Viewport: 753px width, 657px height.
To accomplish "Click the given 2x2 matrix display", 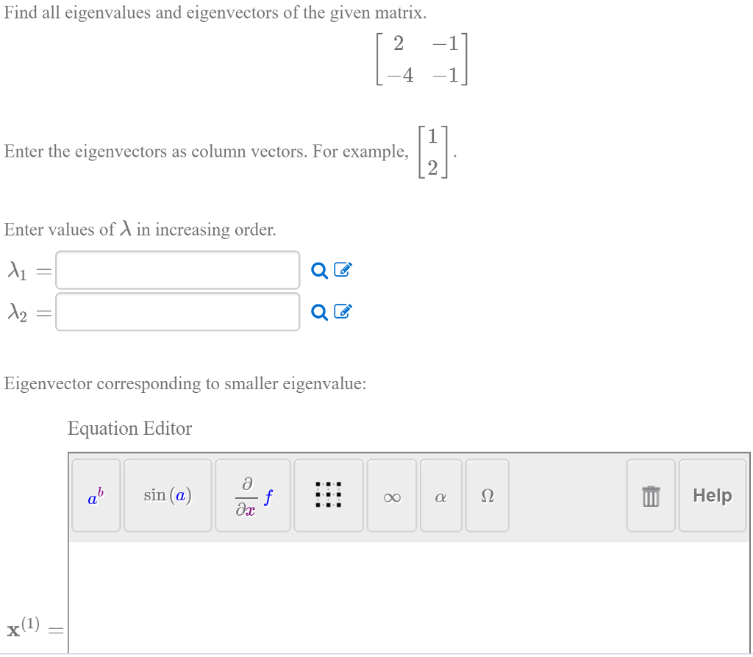I will [x=422, y=60].
